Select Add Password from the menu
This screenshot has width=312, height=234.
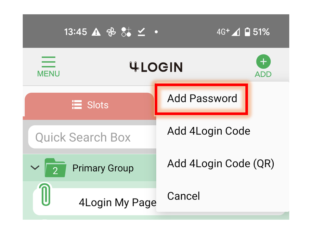point(202,98)
